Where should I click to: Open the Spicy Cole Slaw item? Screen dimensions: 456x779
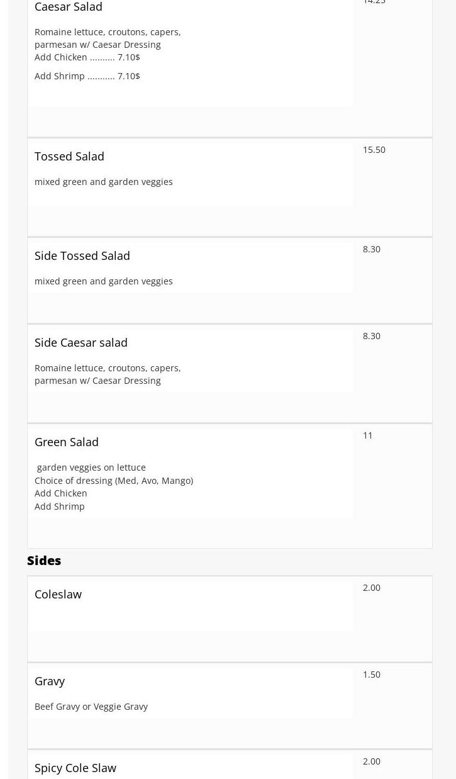click(x=75, y=768)
